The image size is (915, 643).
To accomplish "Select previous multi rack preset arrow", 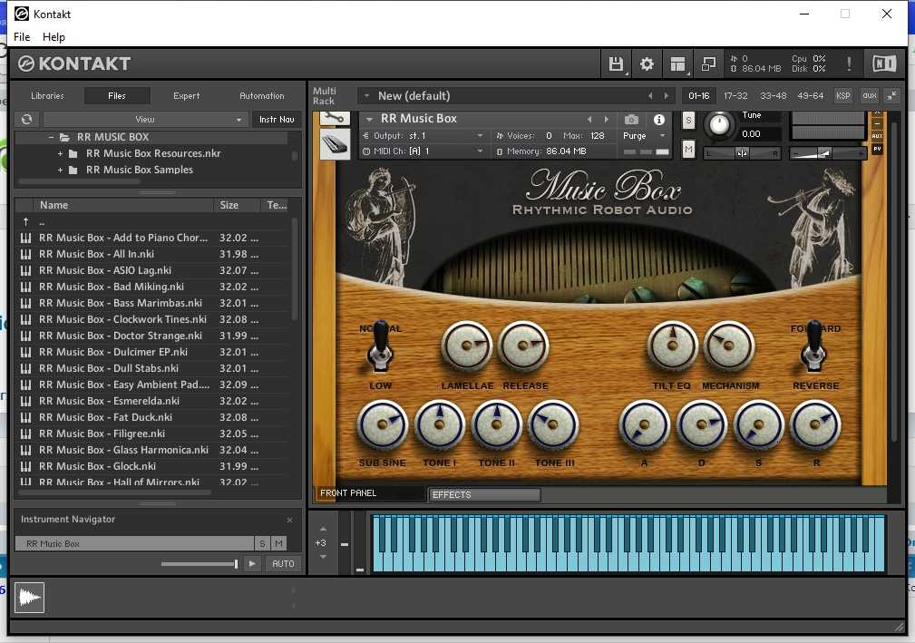I will point(650,96).
